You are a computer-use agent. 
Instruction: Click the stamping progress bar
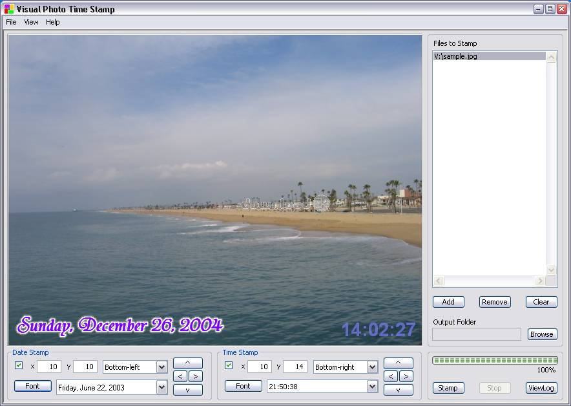(495, 361)
